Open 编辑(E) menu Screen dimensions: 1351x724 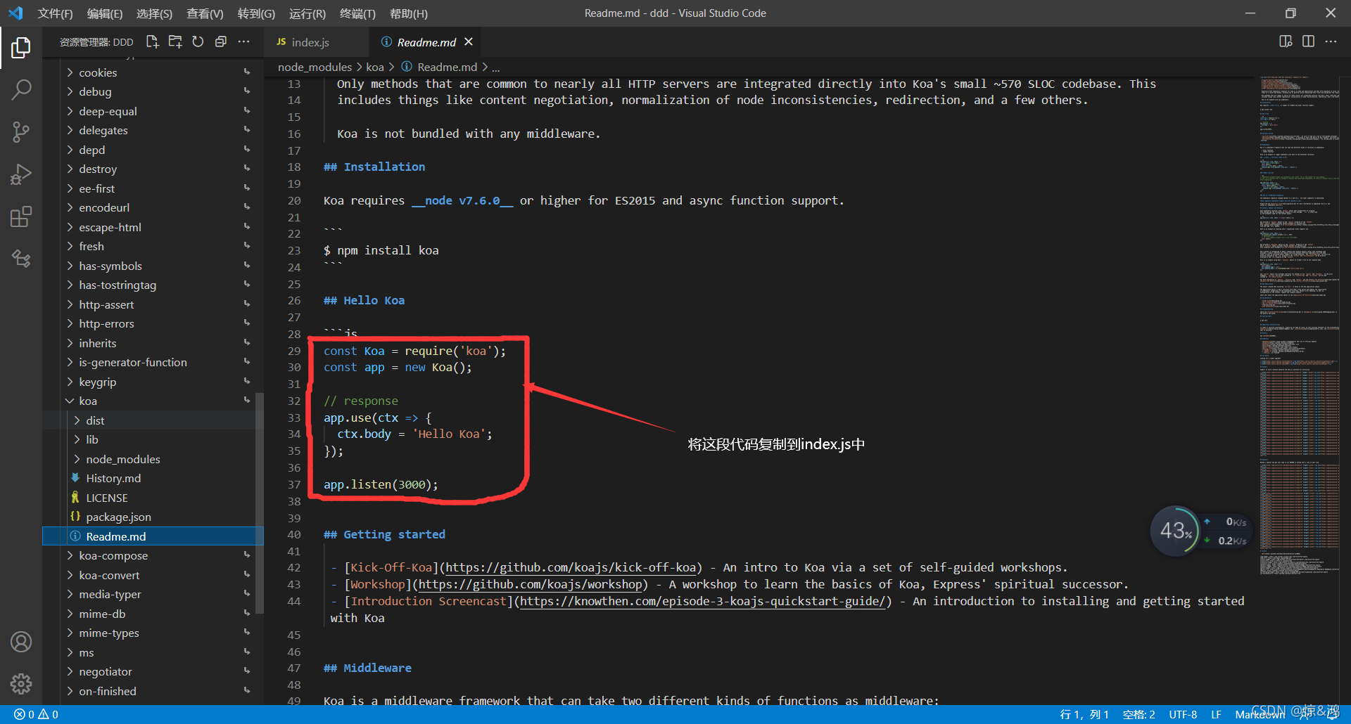pos(105,13)
